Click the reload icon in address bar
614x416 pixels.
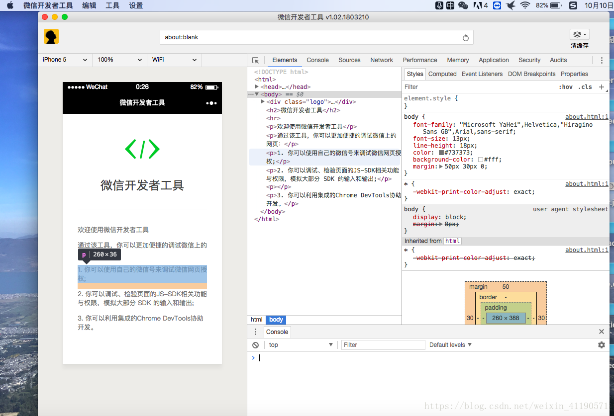466,38
